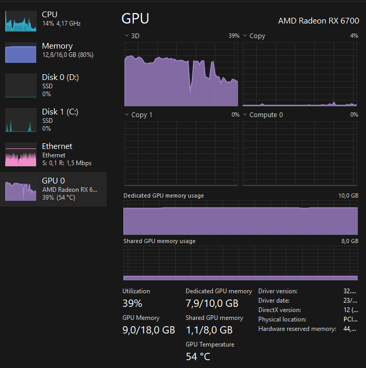This screenshot has width=366, height=368.
Task: Click the 39% Utilization value
Action: (x=132, y=303)
